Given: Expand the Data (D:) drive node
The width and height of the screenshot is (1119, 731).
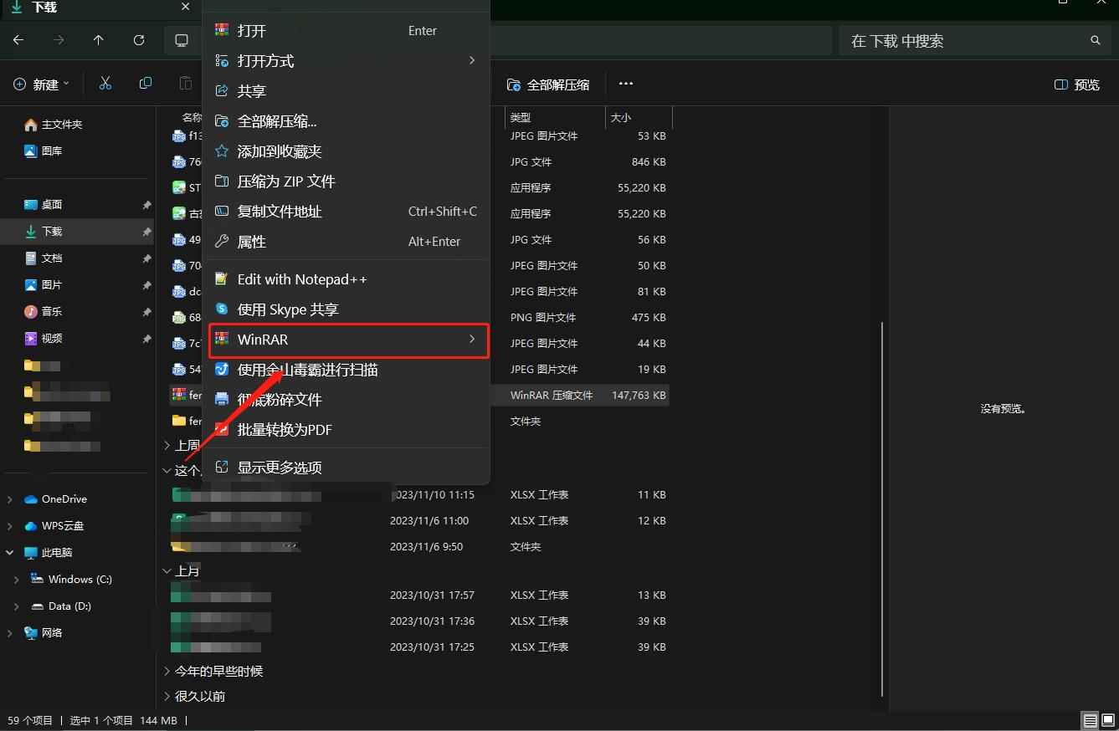Looking at the screenshot, I should pos(17,606).
